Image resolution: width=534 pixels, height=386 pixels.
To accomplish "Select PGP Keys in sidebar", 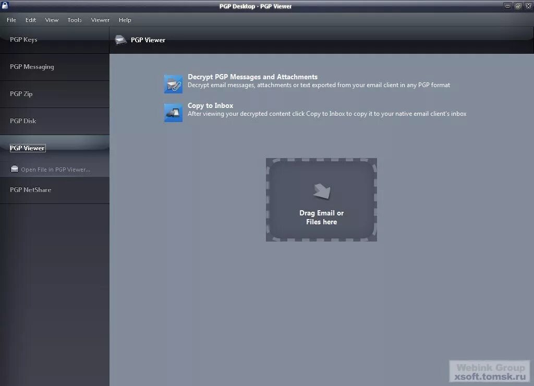I will (54, 40).
